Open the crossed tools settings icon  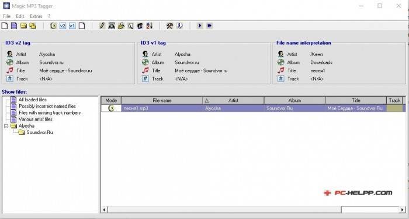(x=170, y=26)
